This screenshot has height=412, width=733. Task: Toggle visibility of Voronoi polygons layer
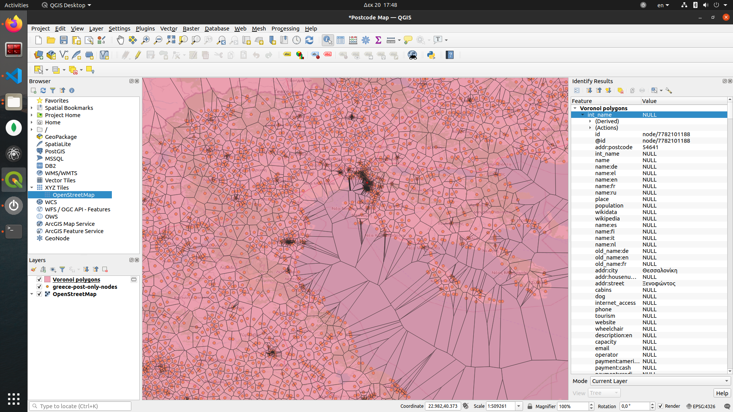pos(39,279)
